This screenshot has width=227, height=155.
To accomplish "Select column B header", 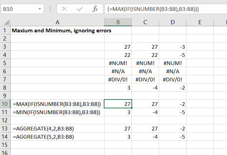I will tap(118, 22).
